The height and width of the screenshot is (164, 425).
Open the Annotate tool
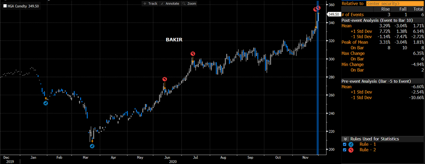(170, 3)
